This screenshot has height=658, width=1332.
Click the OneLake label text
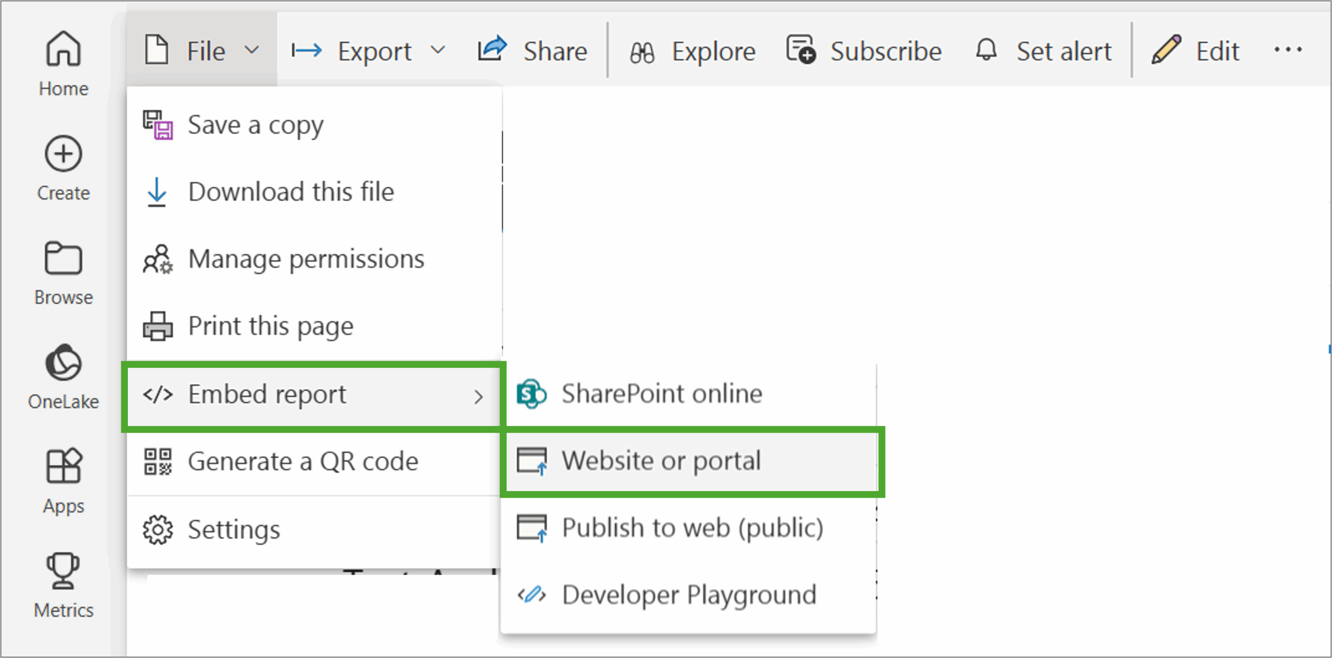tap(63, 402)
